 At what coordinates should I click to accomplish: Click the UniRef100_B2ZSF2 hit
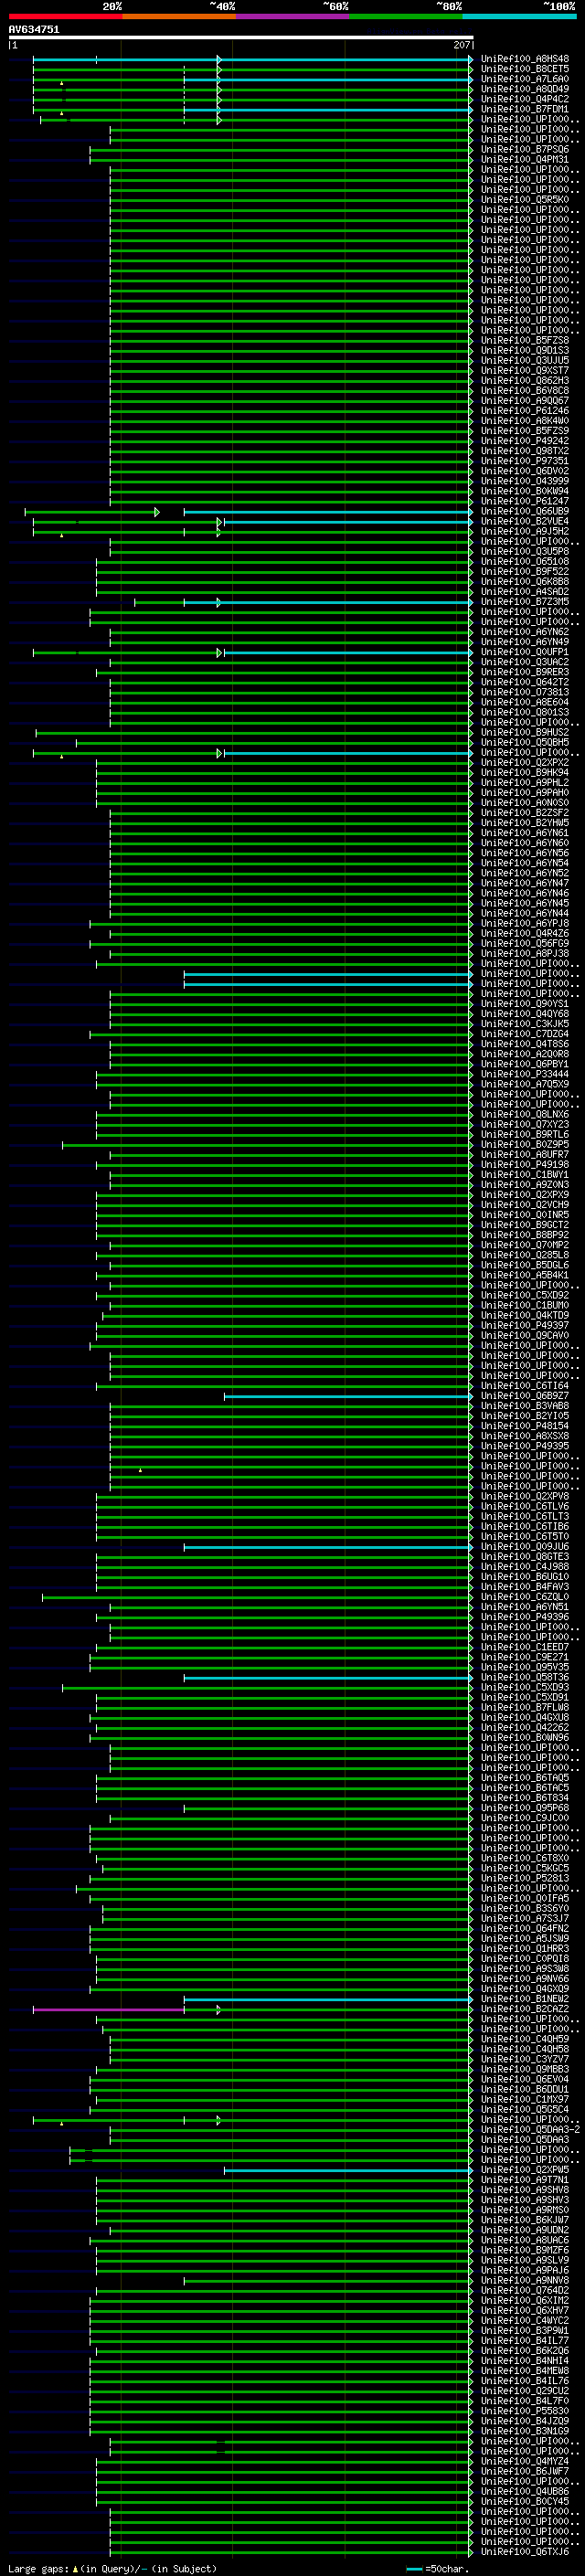[525, 812]
